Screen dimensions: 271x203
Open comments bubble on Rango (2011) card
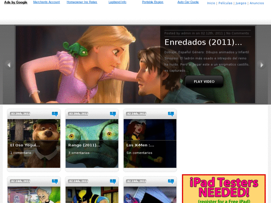click(113, 114)
